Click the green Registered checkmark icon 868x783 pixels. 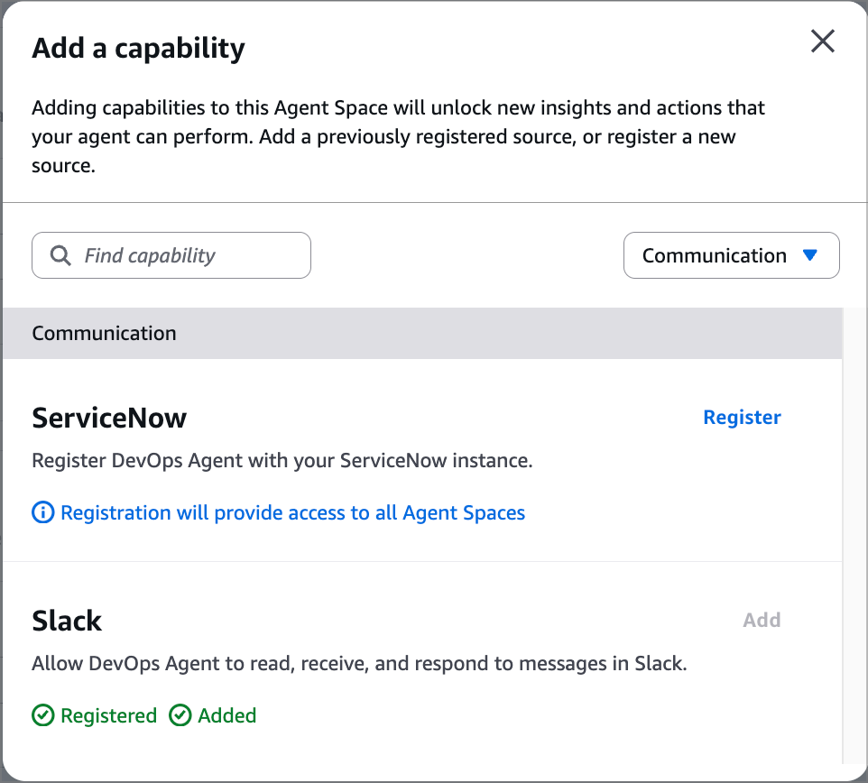[x=42, y=716]
